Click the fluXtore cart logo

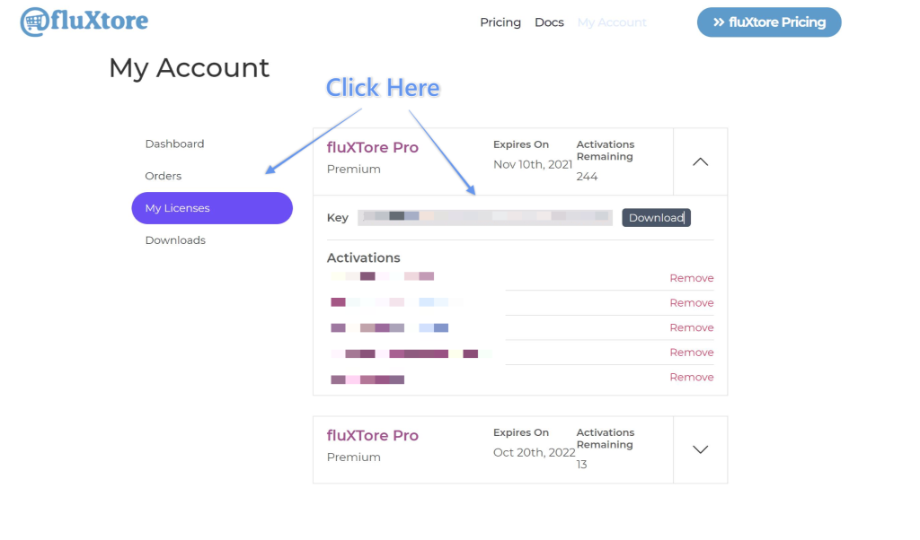pyautogui.click(x=84, y=22)
